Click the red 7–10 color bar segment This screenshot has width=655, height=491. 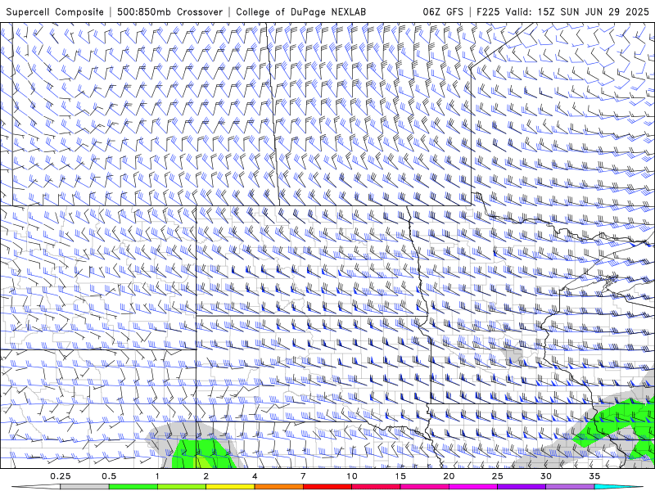tap(327, 487)
